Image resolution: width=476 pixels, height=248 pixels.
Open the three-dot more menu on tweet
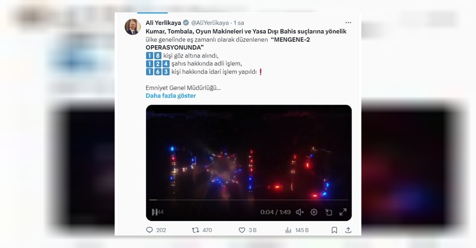coord(348,23)
